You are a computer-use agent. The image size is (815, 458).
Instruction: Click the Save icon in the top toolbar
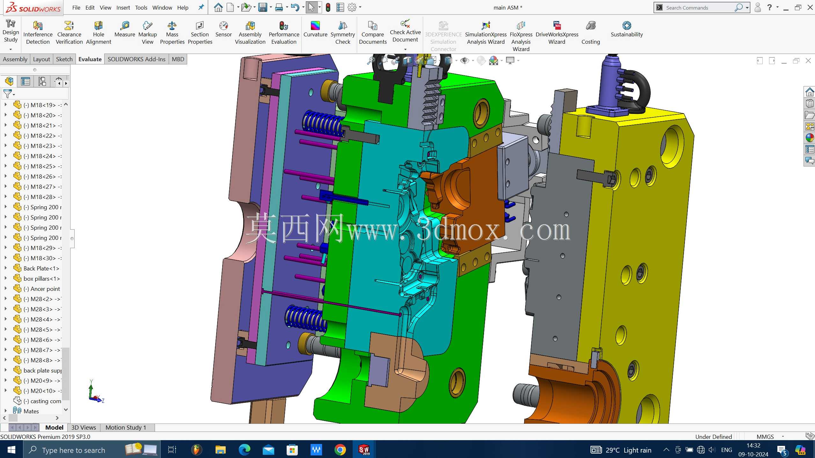pyautogui.click(x=263, y=7)
